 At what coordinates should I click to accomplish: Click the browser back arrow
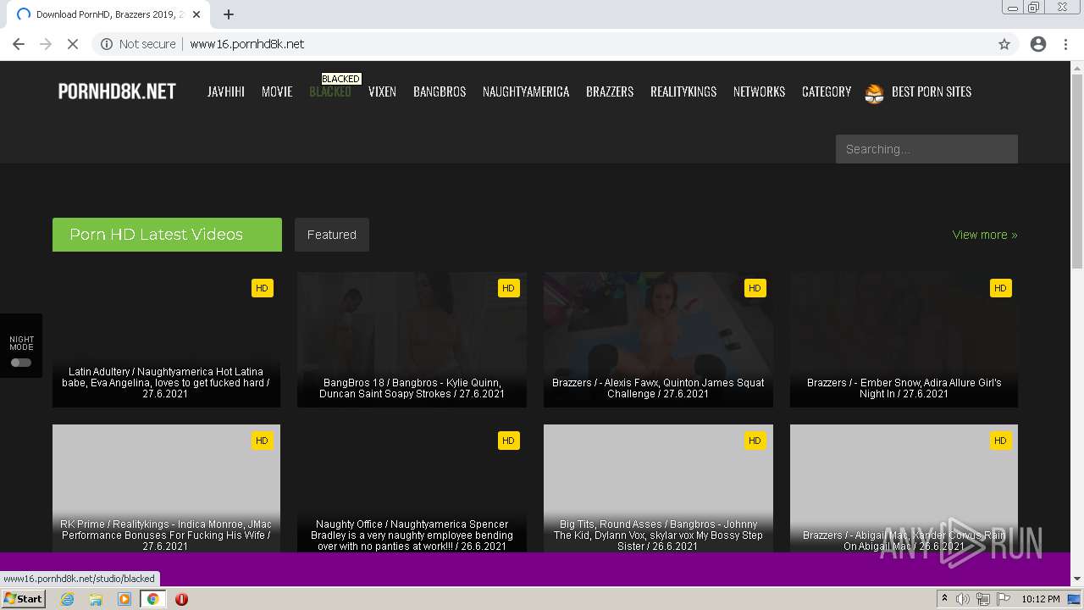19,44
